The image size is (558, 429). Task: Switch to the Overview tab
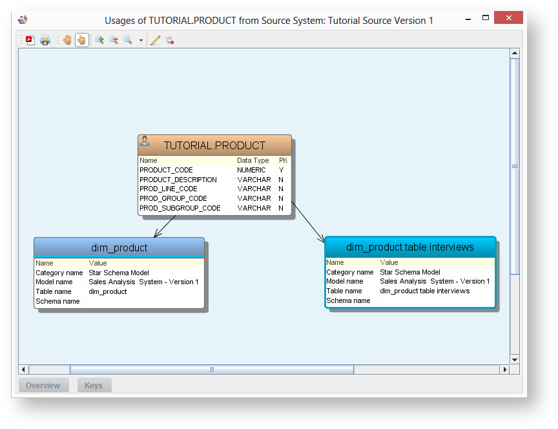tap(43, 386)
